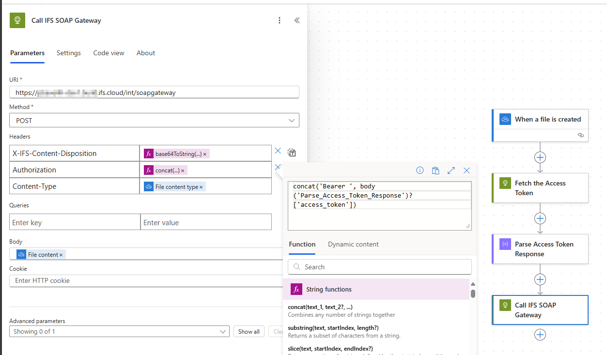Remove the File content type token
Viewport: 607px width, 355px height.
201,187
